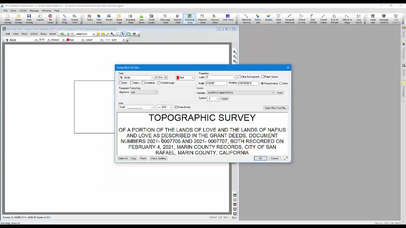This screenshot has height=228, width=406.
Task: Cancel the Create Rich Text Box dialog
Action: click(x=274, y=158)
